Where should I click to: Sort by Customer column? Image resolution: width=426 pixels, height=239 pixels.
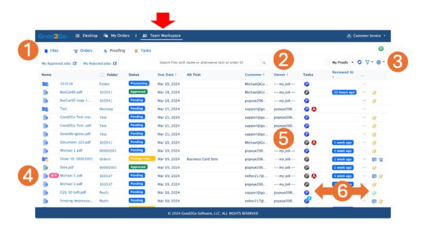(x=255, y=75)
